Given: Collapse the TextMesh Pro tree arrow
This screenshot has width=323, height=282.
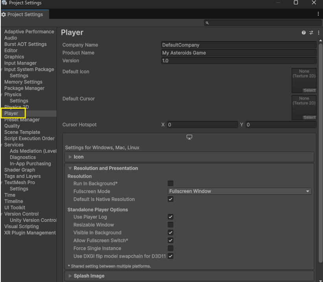Looking at the screenshot, I should tap(2, 183).
